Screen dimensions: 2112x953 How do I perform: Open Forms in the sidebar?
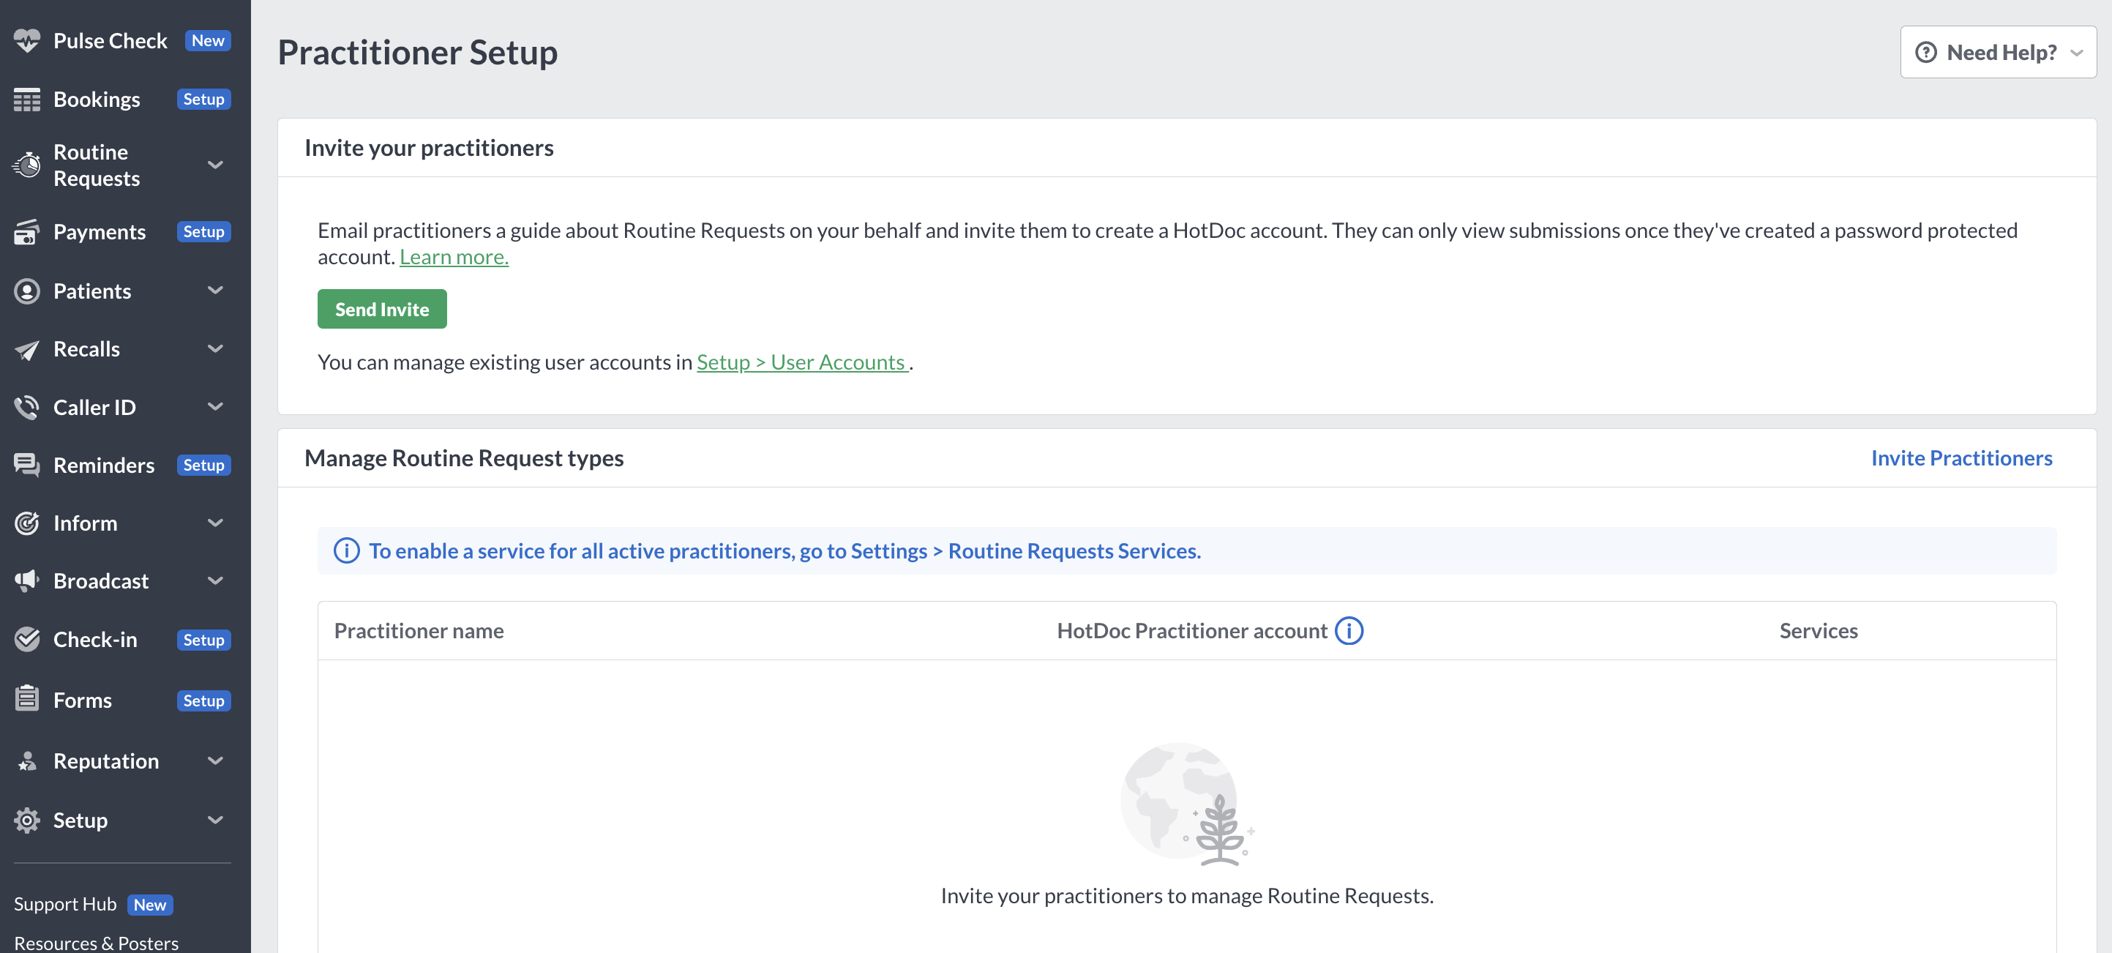point(82,700)
